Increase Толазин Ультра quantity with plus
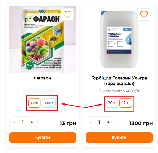Image resolution: width=158 pixels, height=153 pixels. coord(108,122)
